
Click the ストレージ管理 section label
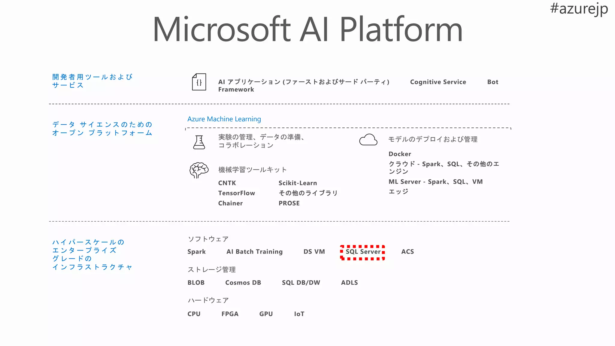211,270
